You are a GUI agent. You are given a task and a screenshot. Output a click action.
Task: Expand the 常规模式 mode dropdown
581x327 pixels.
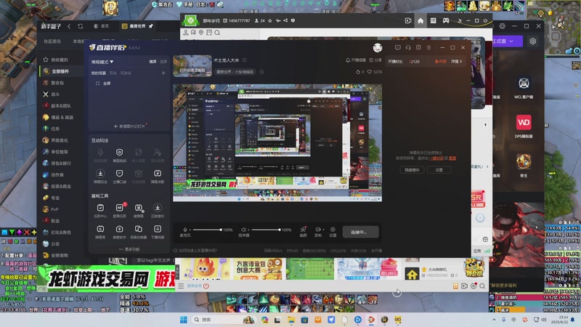point(102,62)
